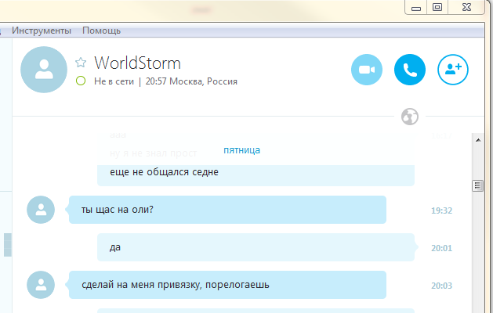Click the offline status circle indicator
The height and width of the screenshot is (313, 493).
(81, 81)
